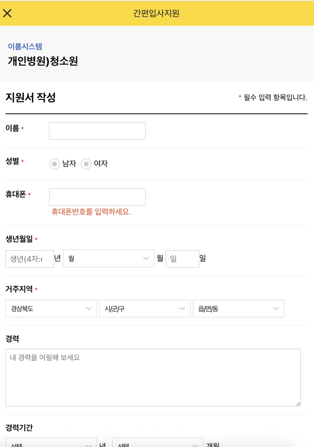314x447 pixels.
Task: Open the 경력기간 년 selection dropdown
Action: (x=51, y=443)
